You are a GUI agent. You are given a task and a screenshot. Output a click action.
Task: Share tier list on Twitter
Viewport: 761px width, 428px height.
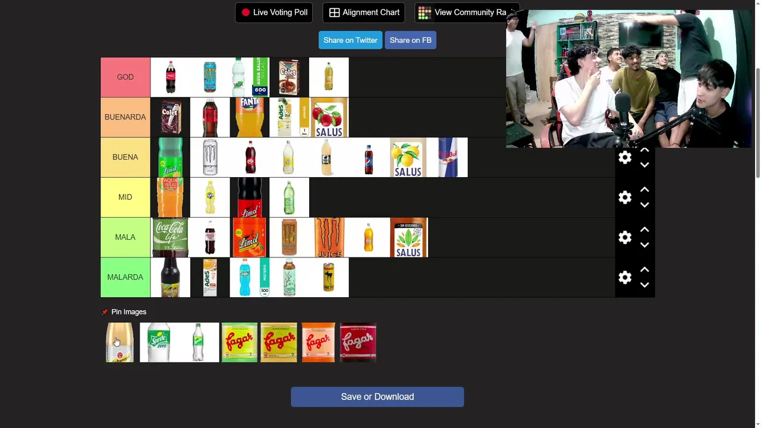click(x=350, y=40)
